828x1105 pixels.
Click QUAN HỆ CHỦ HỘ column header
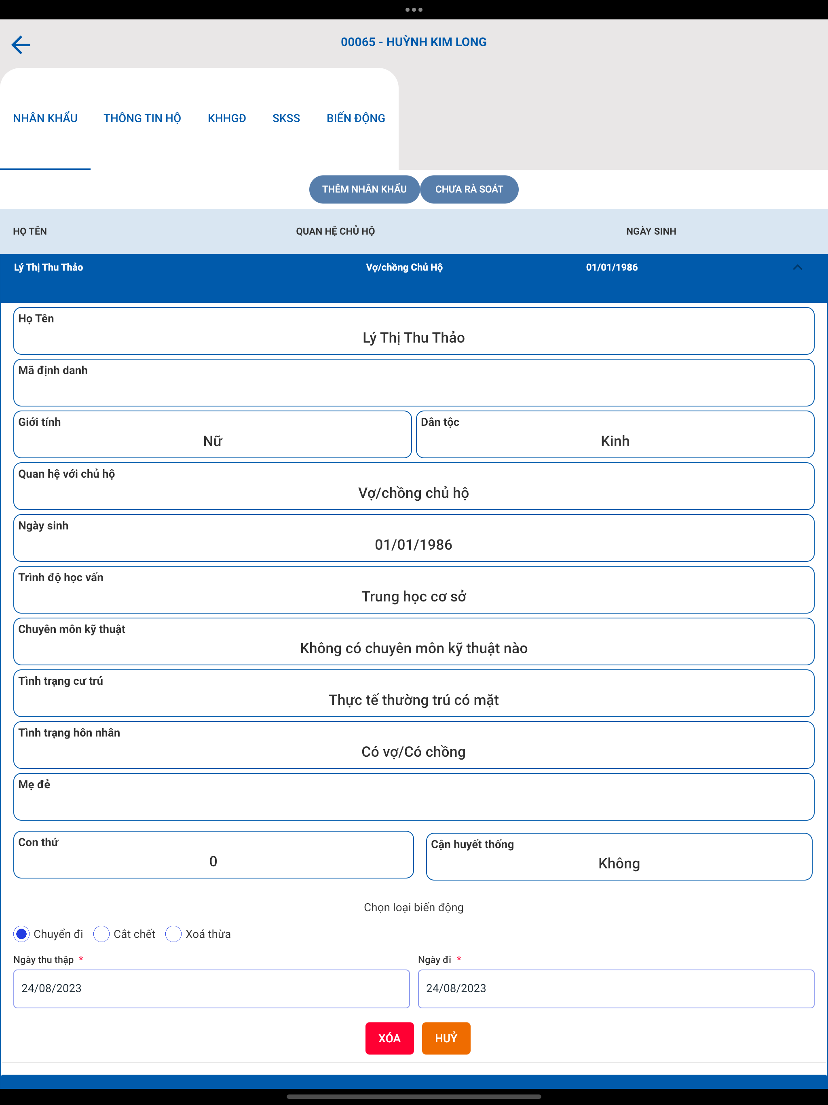335,231
